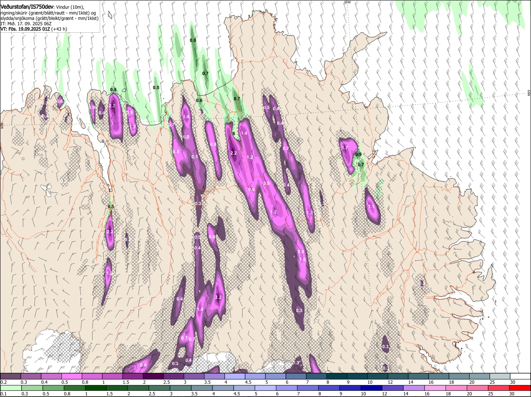
Task: Click the 18 label on the lower scale
Action: tap(448, 394)
